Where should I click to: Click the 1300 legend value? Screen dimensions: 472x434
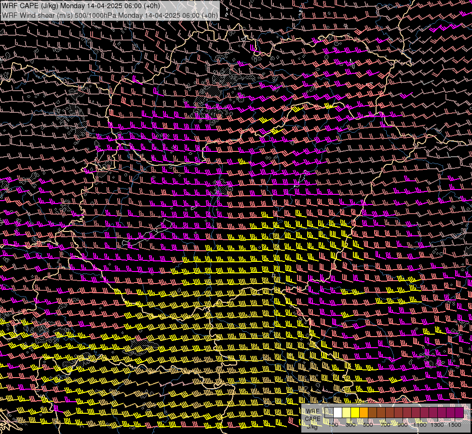(x=437, y=425)
